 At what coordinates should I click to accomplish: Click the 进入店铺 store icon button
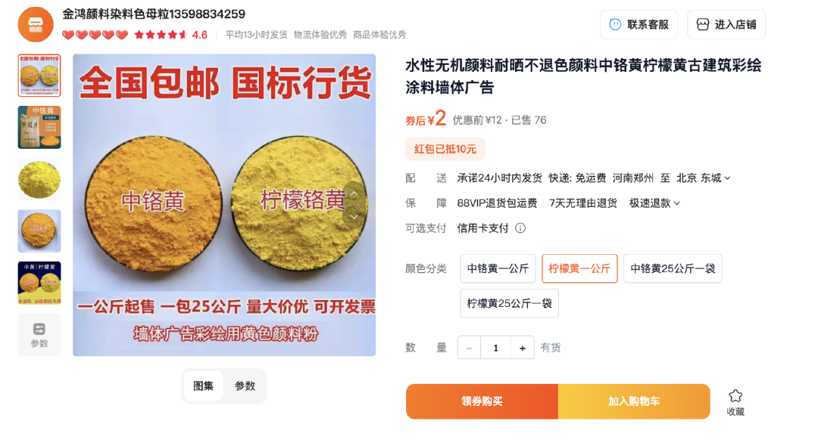726,24
